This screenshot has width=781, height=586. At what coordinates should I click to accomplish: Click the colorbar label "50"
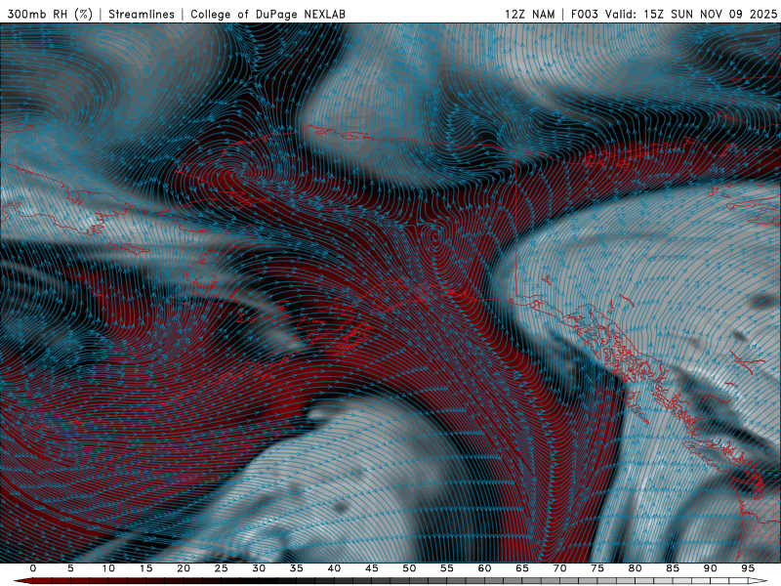[409, 568]
